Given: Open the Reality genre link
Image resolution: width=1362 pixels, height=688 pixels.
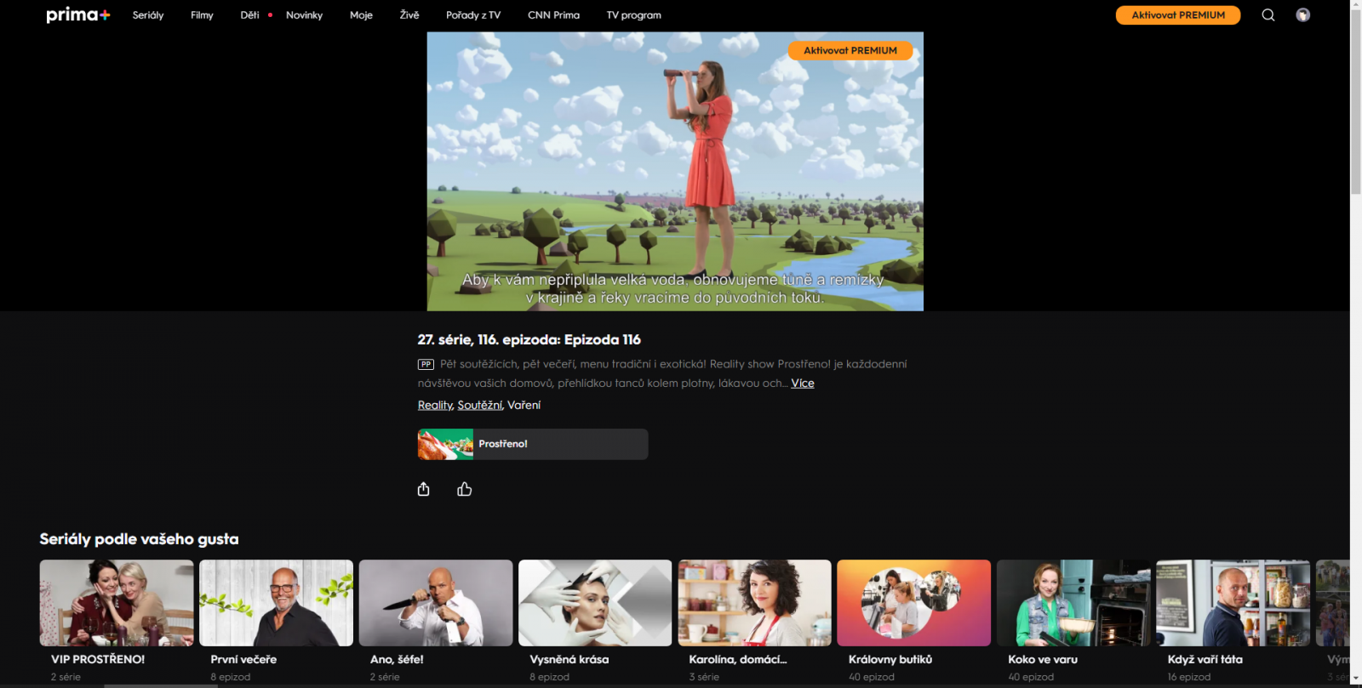Looking at the screenshot, I should click(435, 406).
